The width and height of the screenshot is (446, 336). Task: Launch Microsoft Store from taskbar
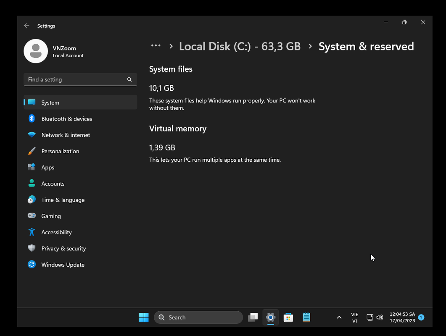[x=288, y=317]
